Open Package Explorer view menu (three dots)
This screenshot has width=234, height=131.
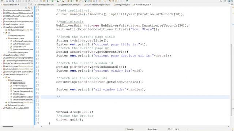point(32,8)
